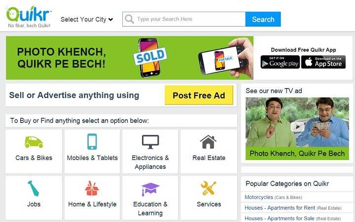Choose the Education & Learning graduation cap icon
355x222 pixels.
tap(150, 189)
